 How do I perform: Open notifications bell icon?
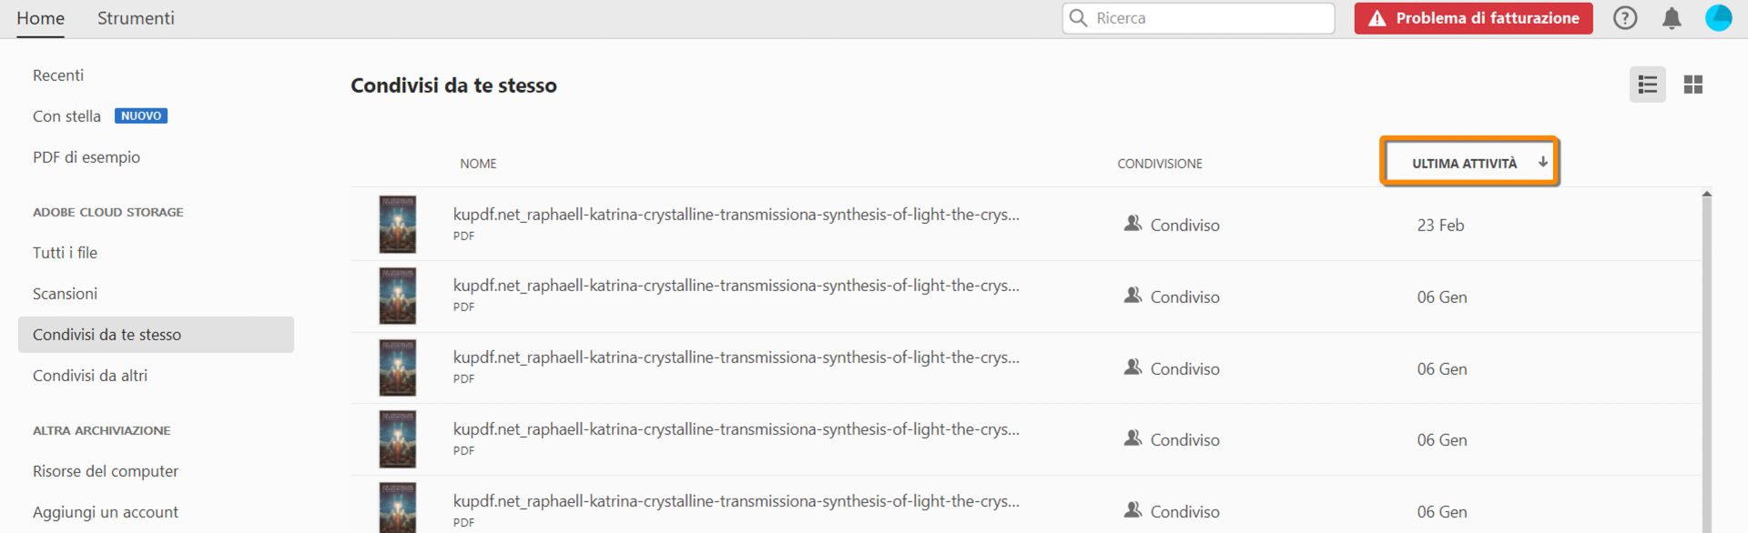[x=1672, y=18]
